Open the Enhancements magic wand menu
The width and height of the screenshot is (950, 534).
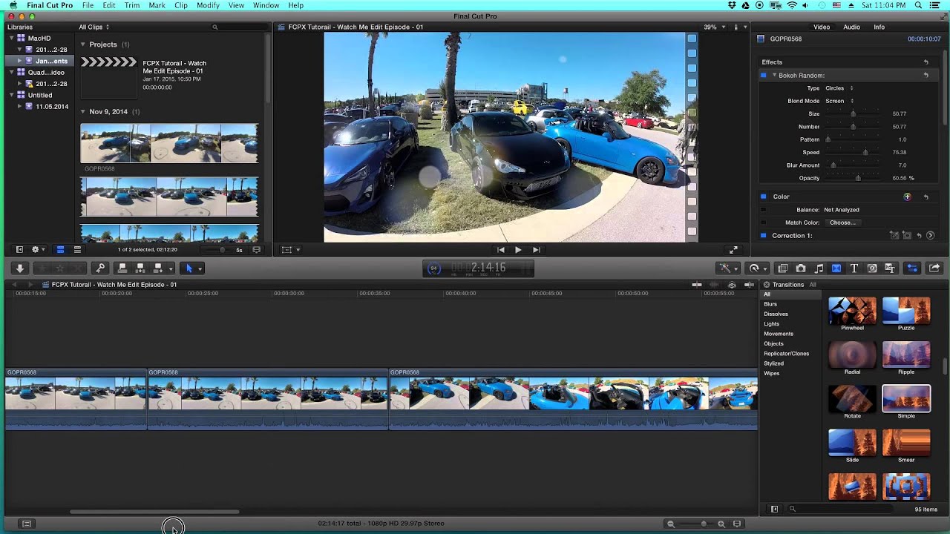tap(727, 268)
